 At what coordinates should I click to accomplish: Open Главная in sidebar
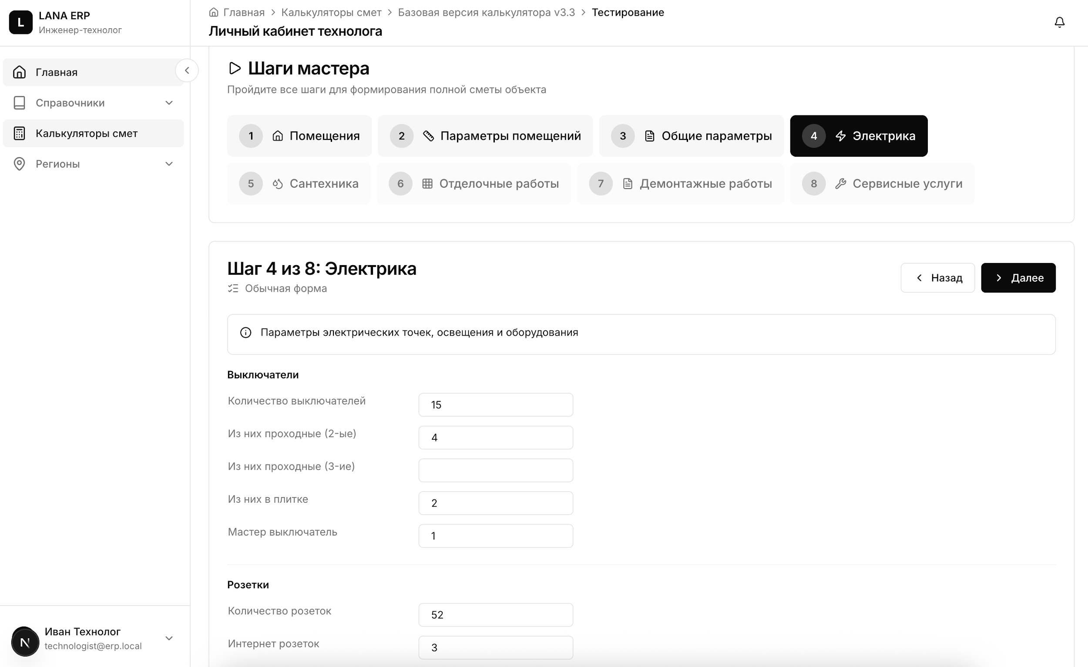click(x=93, y=72)
